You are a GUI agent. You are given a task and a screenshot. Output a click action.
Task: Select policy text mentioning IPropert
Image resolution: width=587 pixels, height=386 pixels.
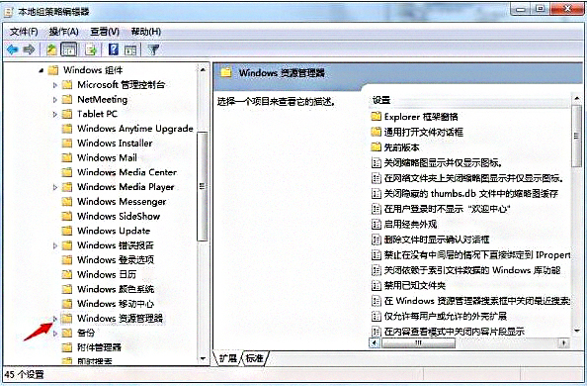pyautogui.click(x=477, y=255)
